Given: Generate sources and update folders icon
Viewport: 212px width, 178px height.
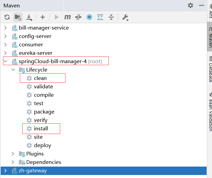Looking at the screenshot, I should click(x=18, y=17).
